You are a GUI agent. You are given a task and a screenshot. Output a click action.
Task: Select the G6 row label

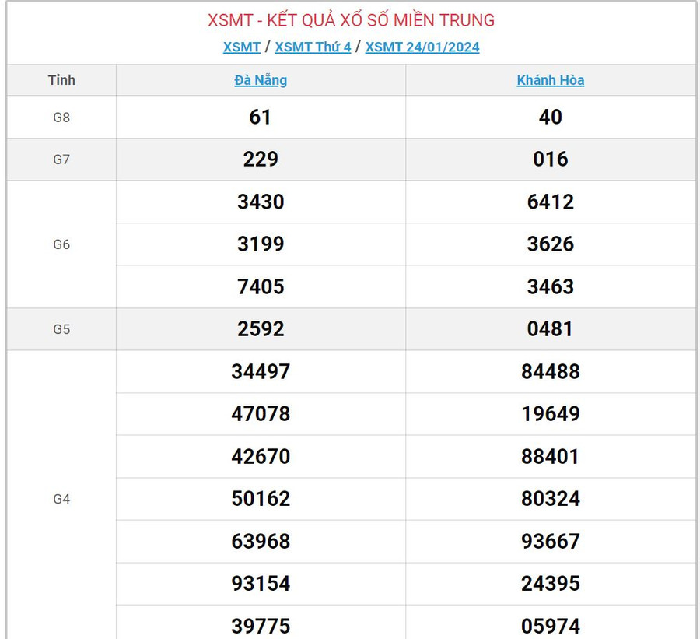(61, 244)
